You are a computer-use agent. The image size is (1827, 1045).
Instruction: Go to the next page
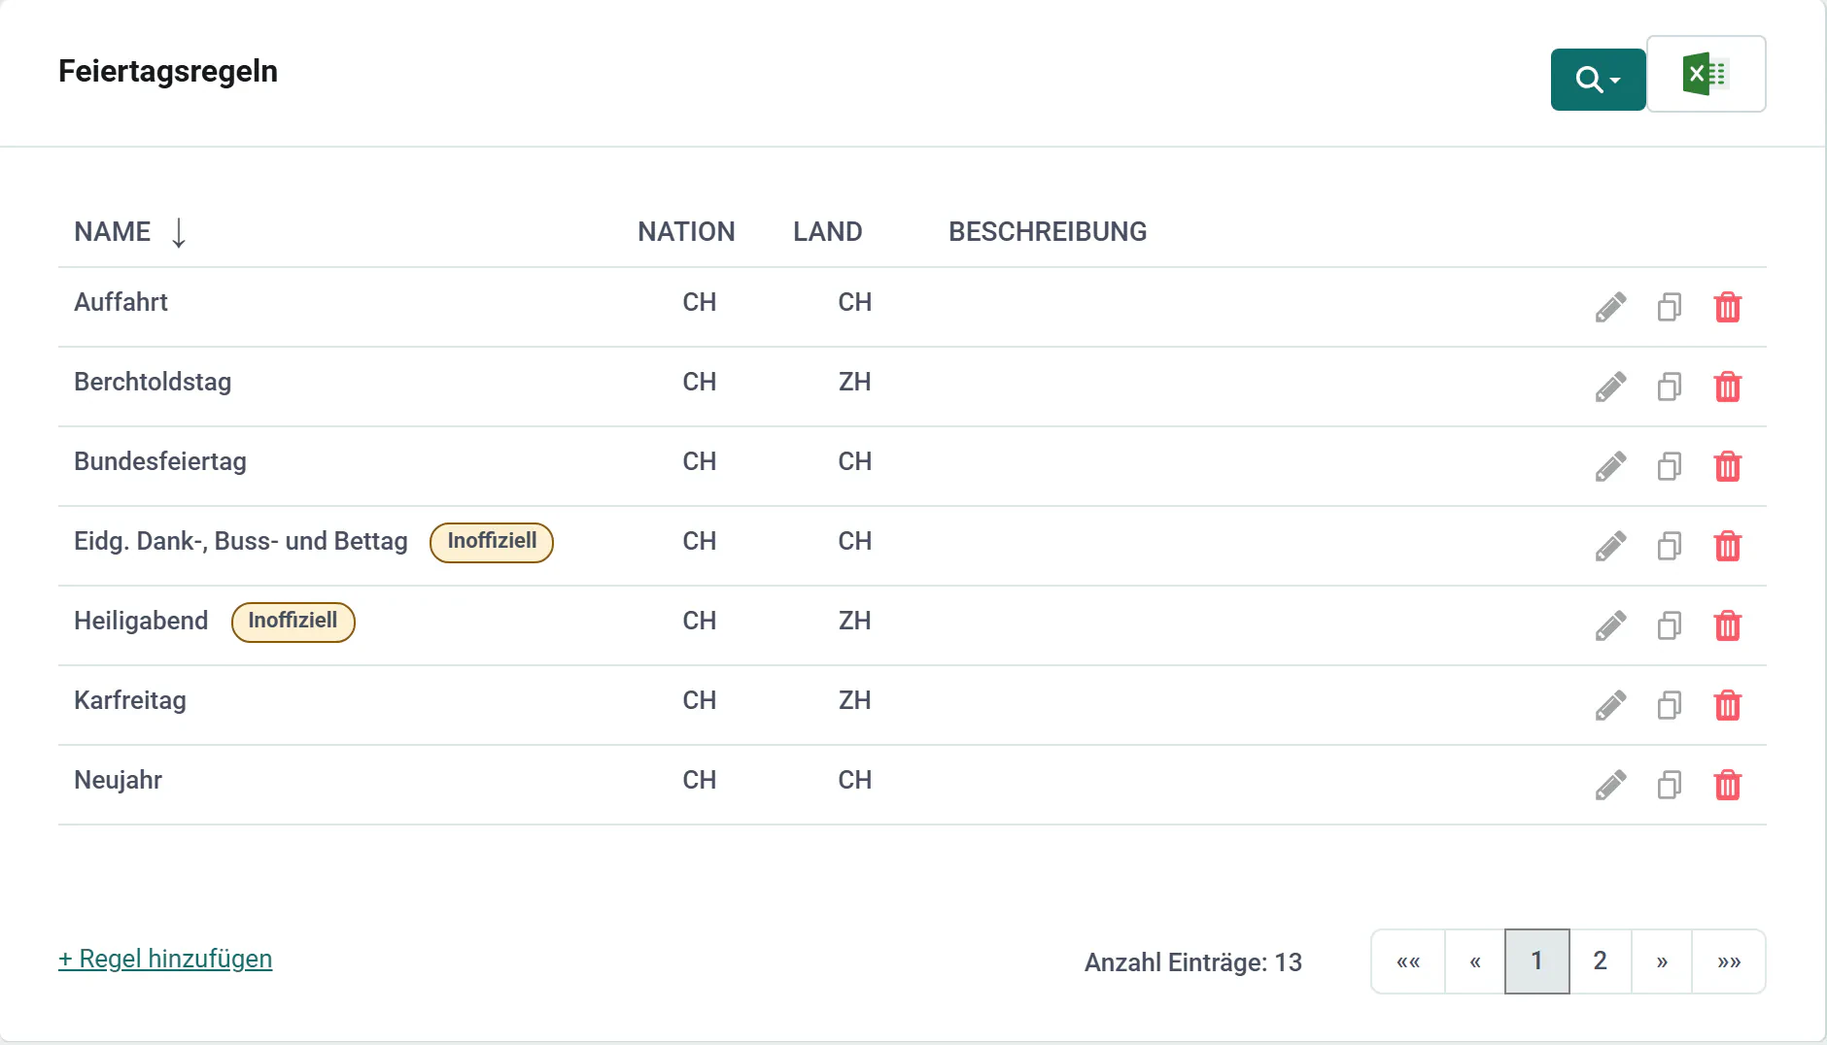(x=1662, y=961)
